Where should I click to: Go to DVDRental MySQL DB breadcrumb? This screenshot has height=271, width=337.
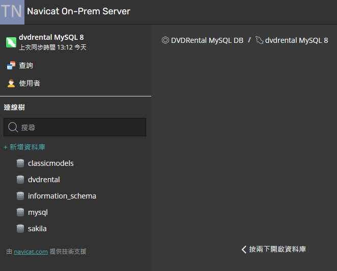tap(207, 40)
